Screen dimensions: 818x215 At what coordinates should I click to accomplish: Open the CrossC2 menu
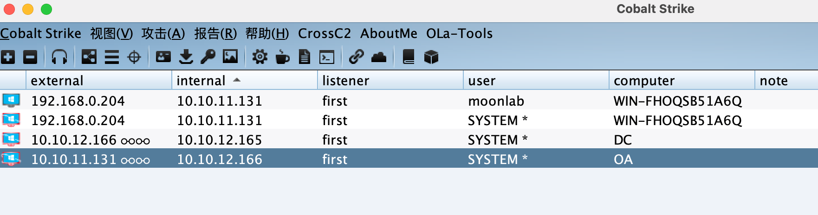[324, 33]
